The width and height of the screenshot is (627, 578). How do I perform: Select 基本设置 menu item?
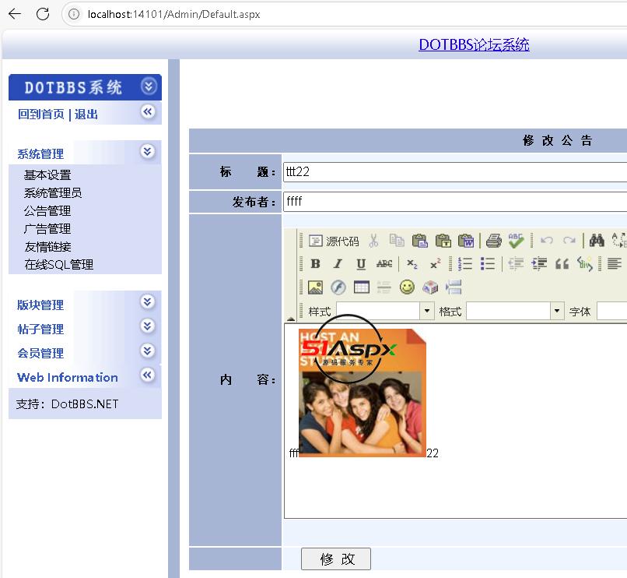pos(47,174)
